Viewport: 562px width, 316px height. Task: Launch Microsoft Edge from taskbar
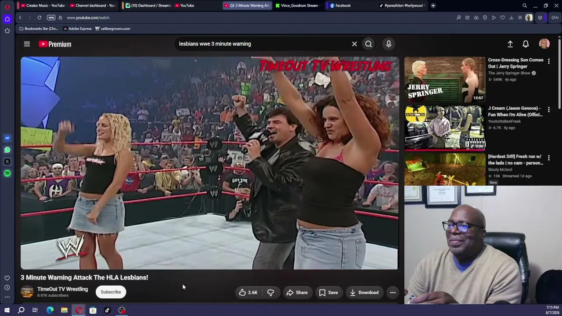point(50,310)
